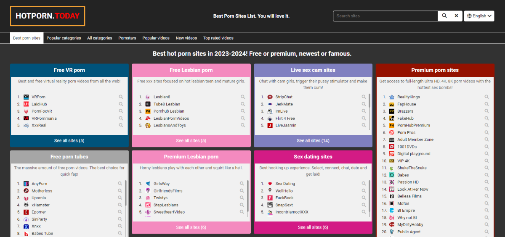The image size is (505, 237).
Task: Open the Pornstars tab
Action: click(x=127, y=38)
